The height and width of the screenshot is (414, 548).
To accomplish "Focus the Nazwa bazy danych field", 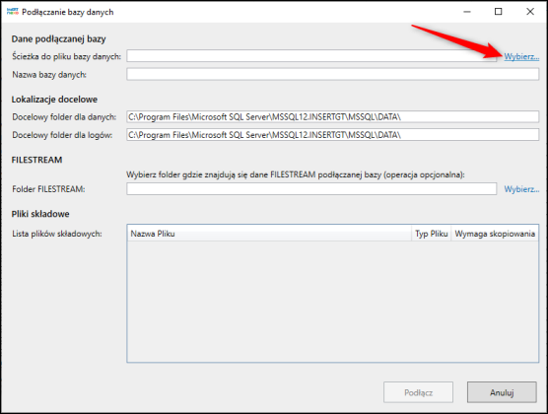I will pyautogui.click(x=332, y=74).
